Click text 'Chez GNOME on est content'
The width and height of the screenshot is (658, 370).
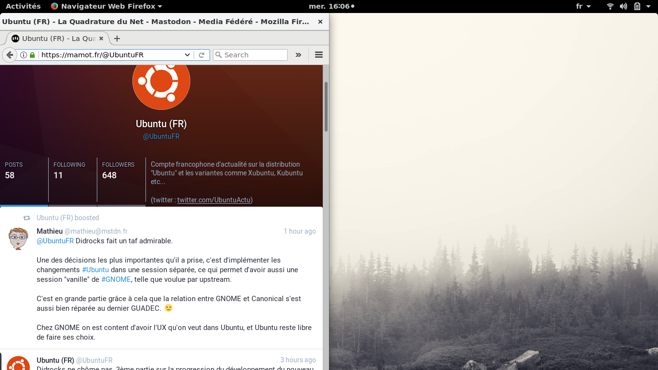[79, 328]
